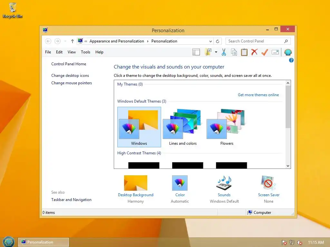
Task: Select the Lines and colors theme
Action: click(183, 127)
